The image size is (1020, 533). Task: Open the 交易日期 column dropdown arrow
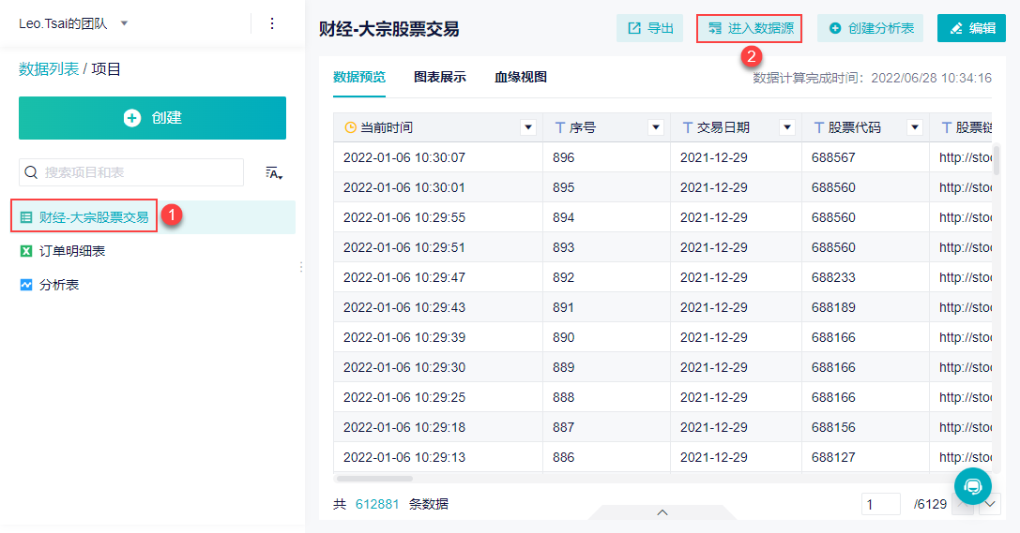[x=787, y=128]
